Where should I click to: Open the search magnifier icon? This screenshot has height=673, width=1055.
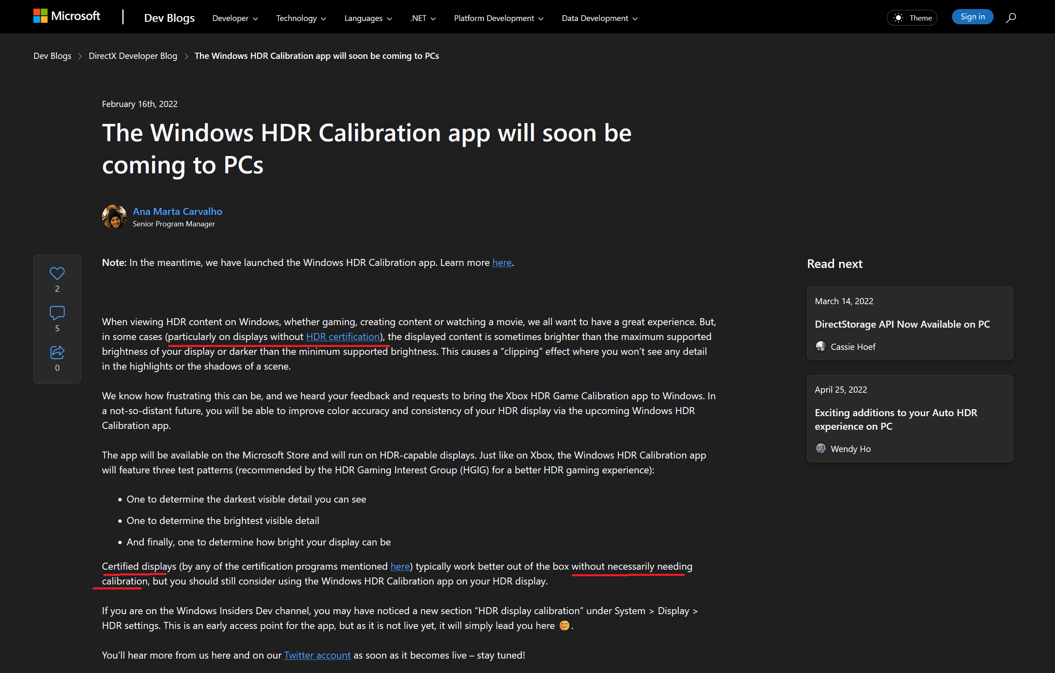(x=1011, y=18)
